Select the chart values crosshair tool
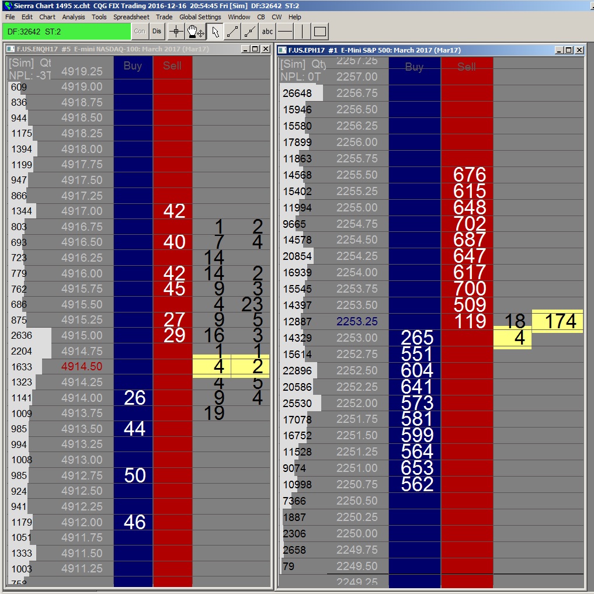This screenshot has height=594, width=594. [x=176, y=32]
